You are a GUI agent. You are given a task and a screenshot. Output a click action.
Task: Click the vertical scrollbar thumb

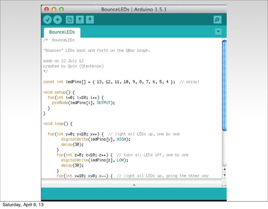(224, 85)
